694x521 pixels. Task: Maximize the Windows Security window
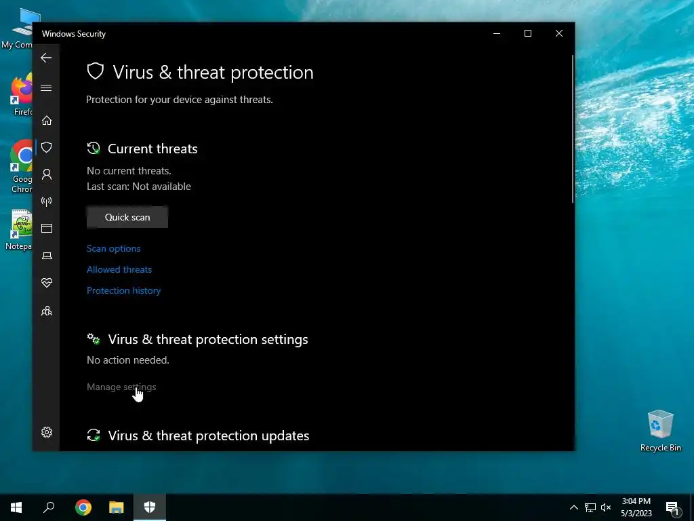pyautogui.click(x=527, y=34)
